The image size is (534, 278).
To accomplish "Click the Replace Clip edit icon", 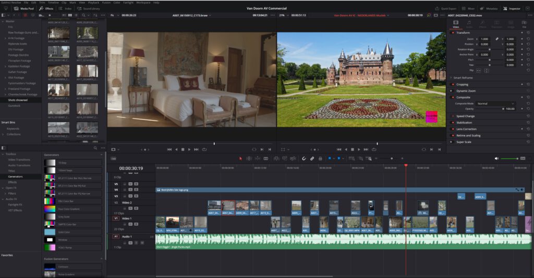I will 293,158.
